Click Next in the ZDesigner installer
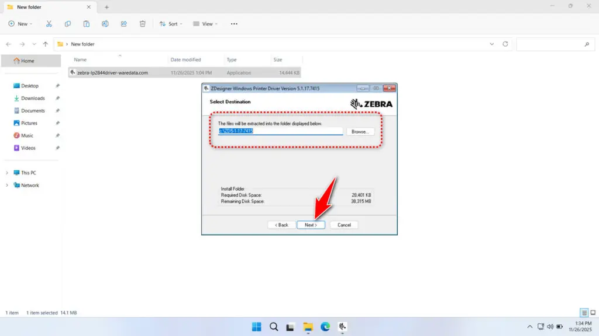This screenshot has height=336, width=599. click(x=311, y=225)
